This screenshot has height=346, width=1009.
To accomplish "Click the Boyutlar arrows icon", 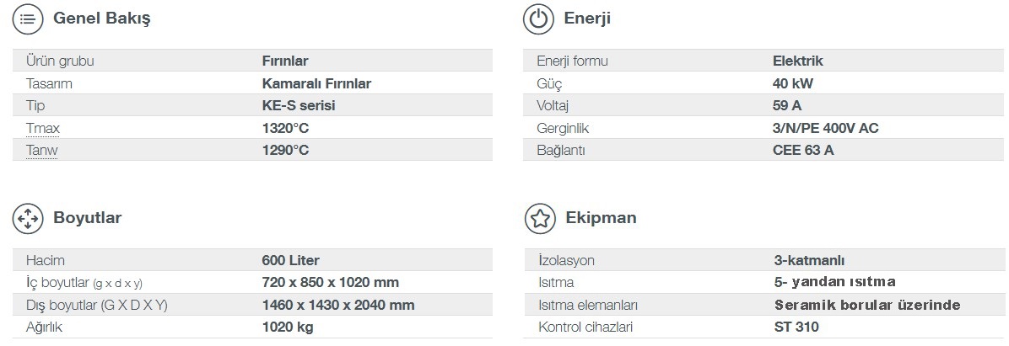I will 28,218.
